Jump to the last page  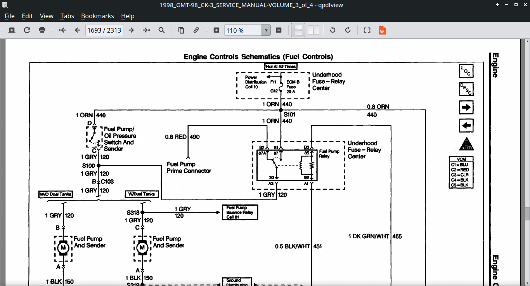pyautogui.click(x=146, y=30)
